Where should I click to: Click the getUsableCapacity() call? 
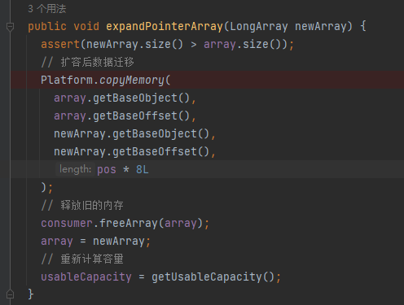coord(213,277)
